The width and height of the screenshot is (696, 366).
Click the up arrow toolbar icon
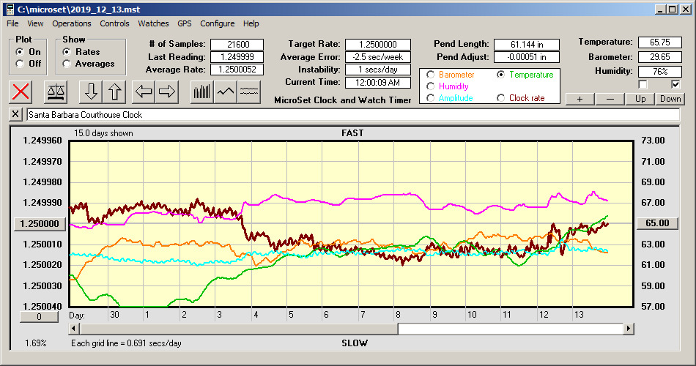[x=114, y=91]
